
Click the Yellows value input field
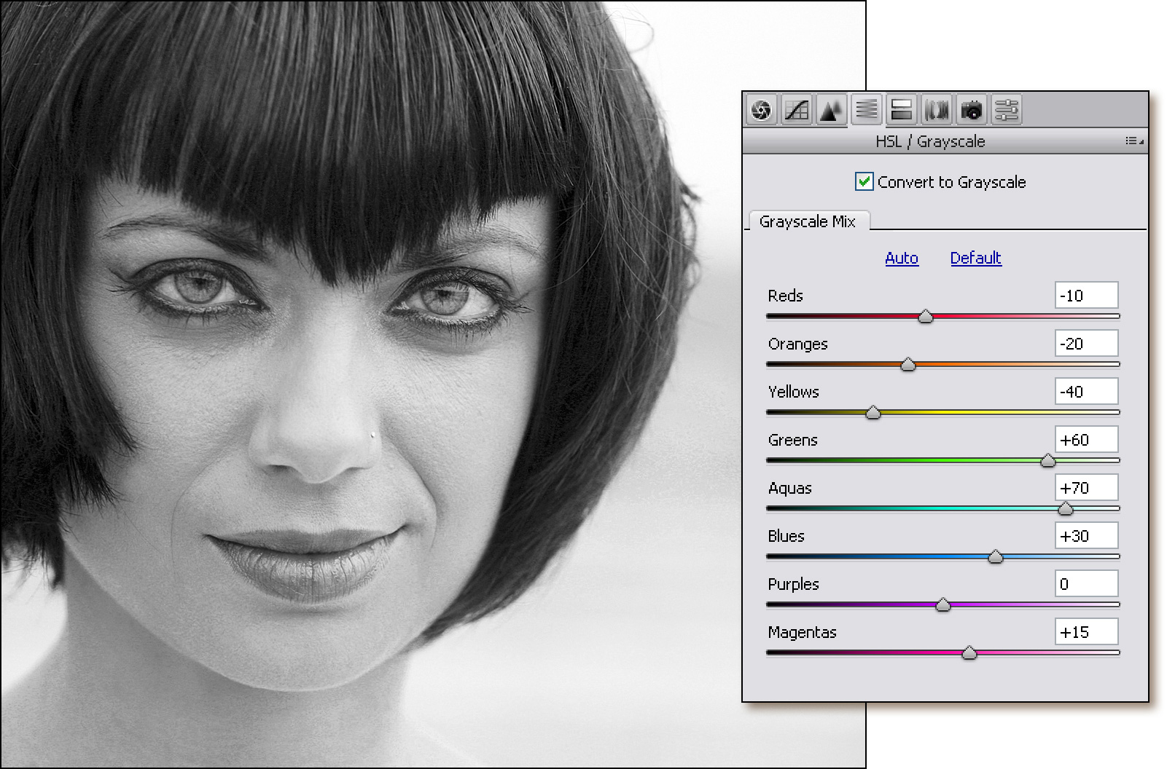(x=1086, y=392)
